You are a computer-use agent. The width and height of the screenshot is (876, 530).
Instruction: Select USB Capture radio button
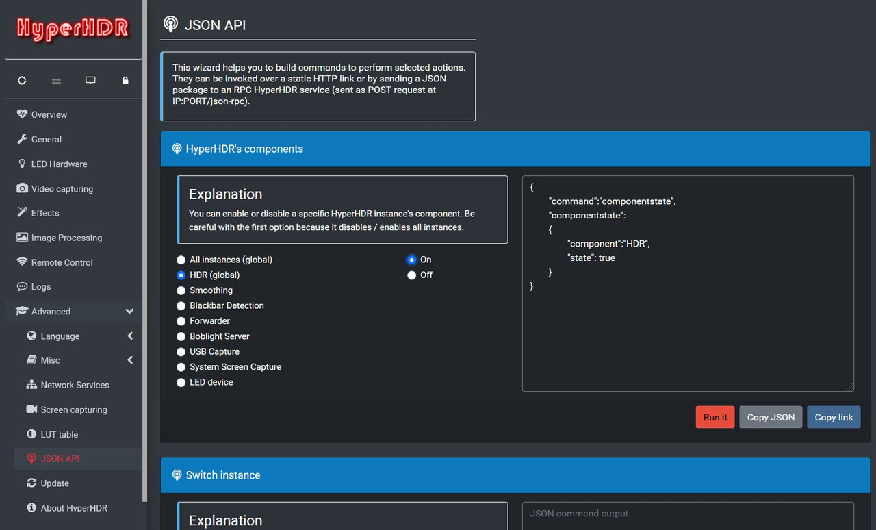(181, 352)
